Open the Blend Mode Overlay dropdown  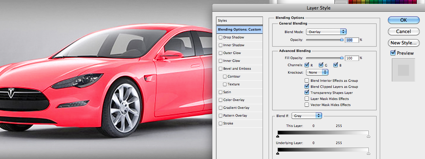326,32
